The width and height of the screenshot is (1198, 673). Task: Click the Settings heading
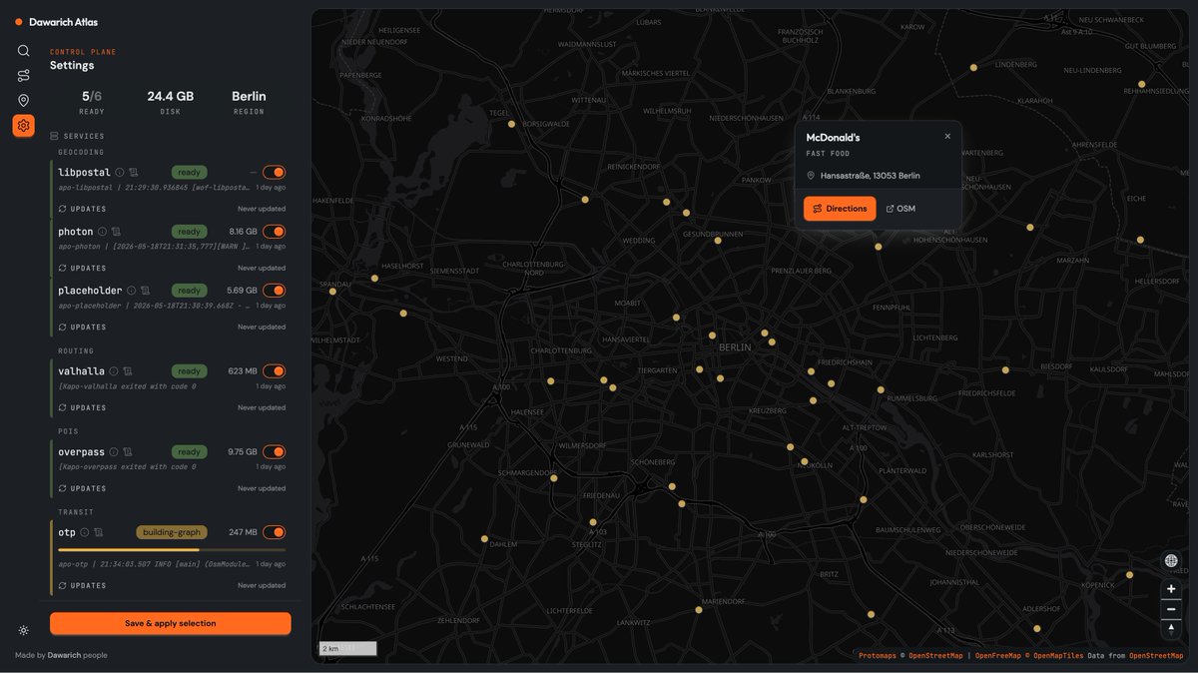click(72, 65)
